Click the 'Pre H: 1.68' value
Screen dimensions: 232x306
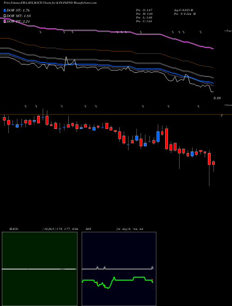coord(144,14)
